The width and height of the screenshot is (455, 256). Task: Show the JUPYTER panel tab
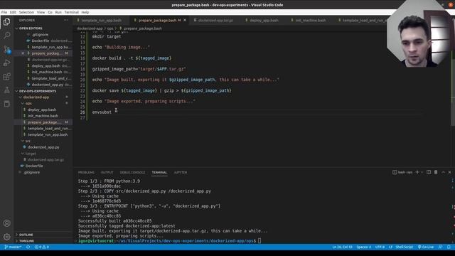tap(181, 172)
